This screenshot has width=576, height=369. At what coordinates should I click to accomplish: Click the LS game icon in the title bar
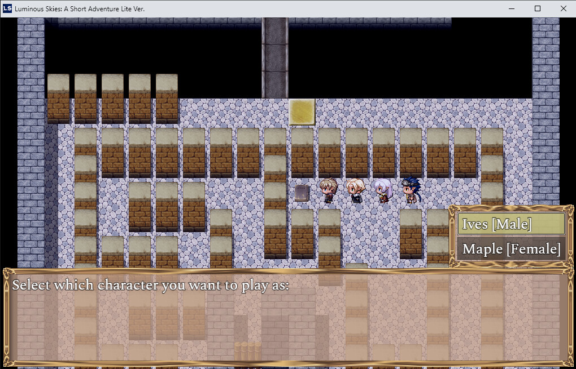[x=7, y=8]
